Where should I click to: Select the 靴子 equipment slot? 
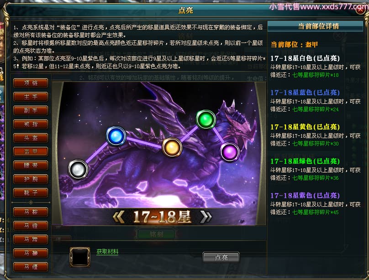click(x=31, y=193)
